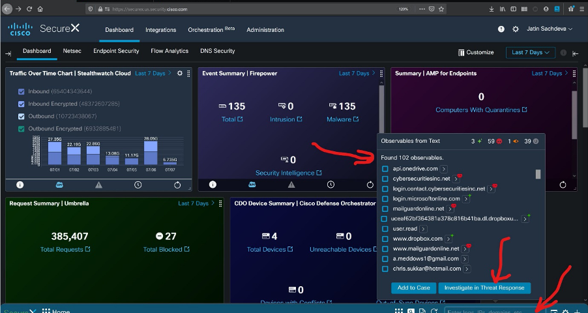Switch to Endpoint Security dashboard tab
Viewport: 588px width, 313px height.
pos(116,51)
